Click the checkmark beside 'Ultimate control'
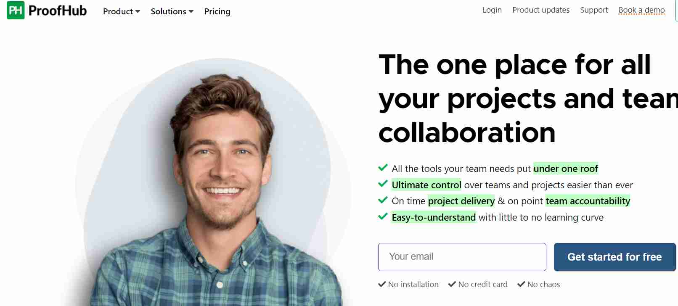The width and height of the screenshot is (678, 306). click(x=383, y=184)
